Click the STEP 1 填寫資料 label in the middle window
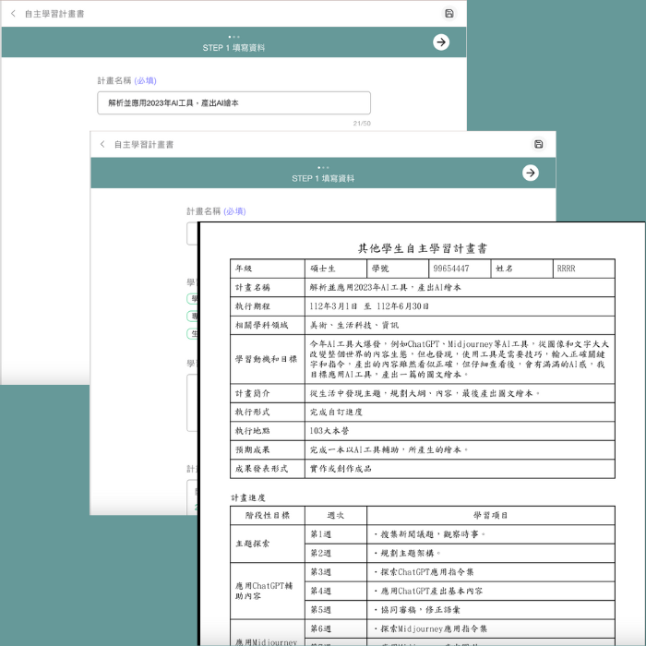The image size is (646, 646). click(x=323, y=178)
